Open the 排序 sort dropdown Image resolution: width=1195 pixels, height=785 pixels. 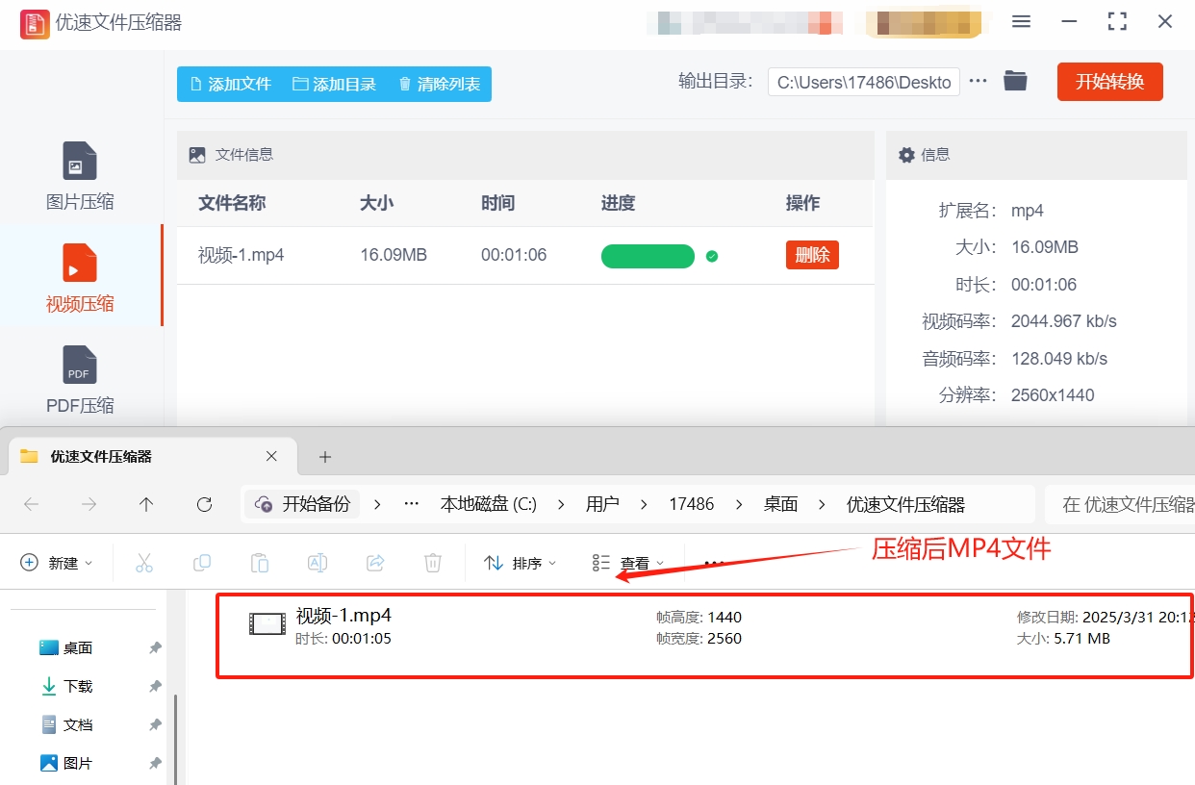click(x=521, y=563)
